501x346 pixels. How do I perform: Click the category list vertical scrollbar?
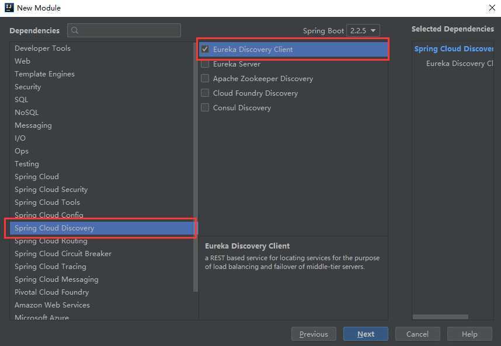[196, 167]
